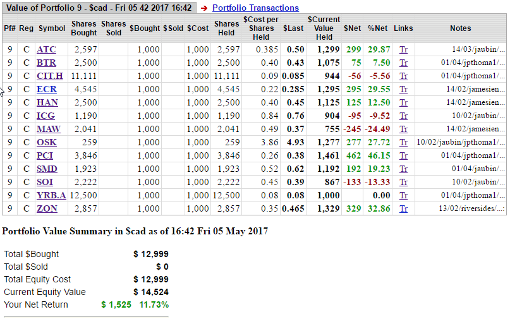Open the OSK symbol link
Image resolution: width=510 pixels, height=319 pixels.
coord(47,142)
